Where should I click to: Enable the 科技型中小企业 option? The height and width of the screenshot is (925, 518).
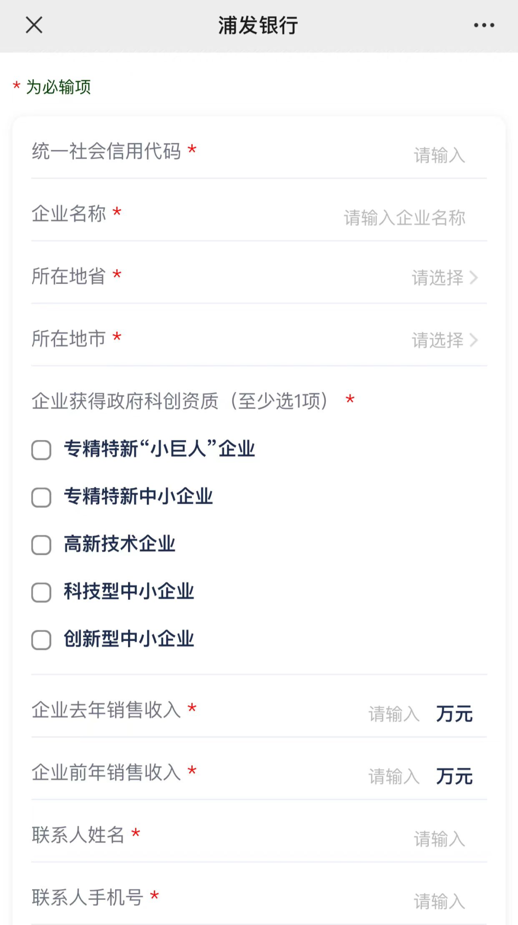(x=41, y=592)
